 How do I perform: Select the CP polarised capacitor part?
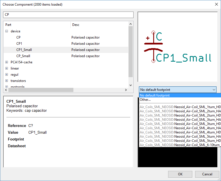click(x=19, y=37)
